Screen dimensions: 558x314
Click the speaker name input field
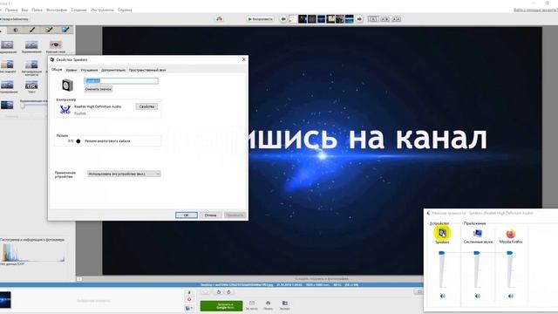coord(121,81)
